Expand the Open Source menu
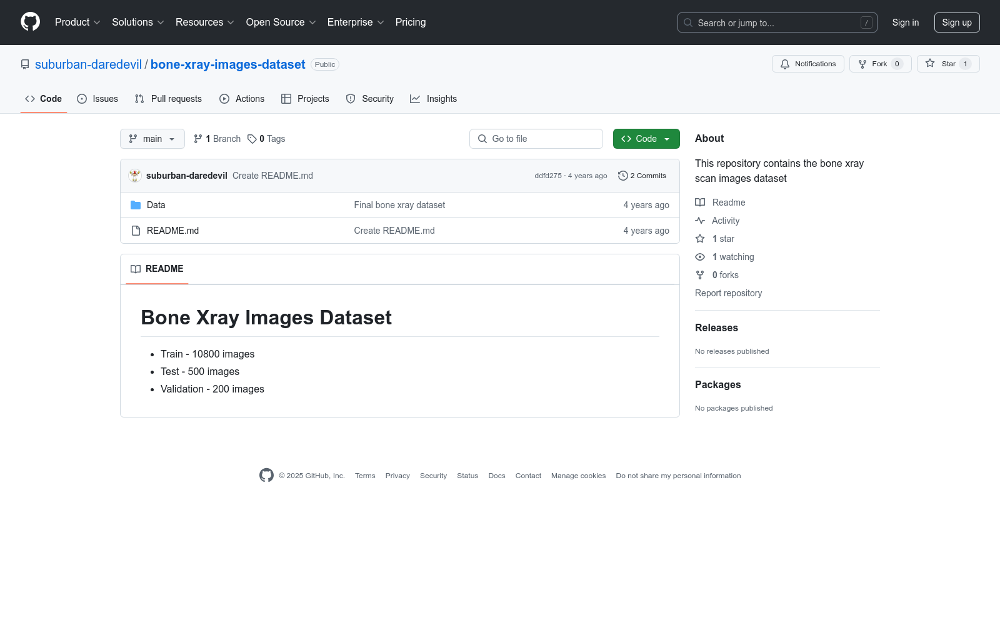1000x625 pixels. 281,22
